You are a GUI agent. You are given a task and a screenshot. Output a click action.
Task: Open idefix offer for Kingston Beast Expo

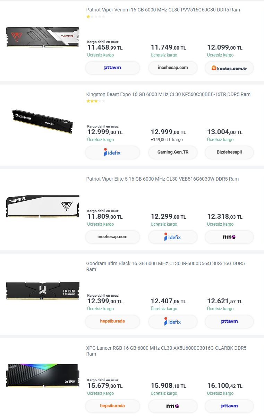[x=113, y=152]
